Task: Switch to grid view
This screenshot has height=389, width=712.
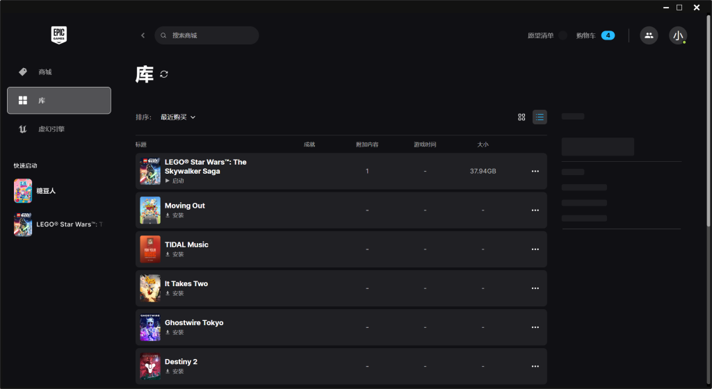Action: point(521,117)
